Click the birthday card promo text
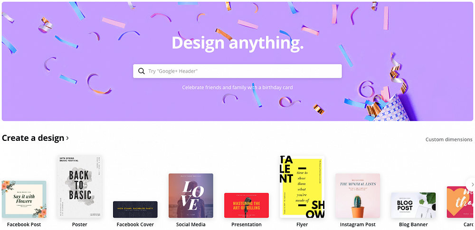This screenshot has width=475, height=230. coord(237,87)
